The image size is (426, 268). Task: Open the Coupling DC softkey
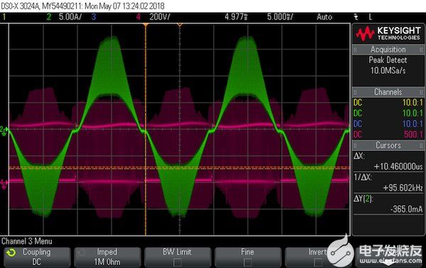tap(37, 257)
